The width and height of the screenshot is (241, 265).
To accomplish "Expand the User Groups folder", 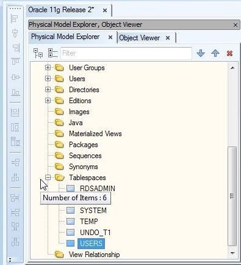I will [x=48, y=67].
